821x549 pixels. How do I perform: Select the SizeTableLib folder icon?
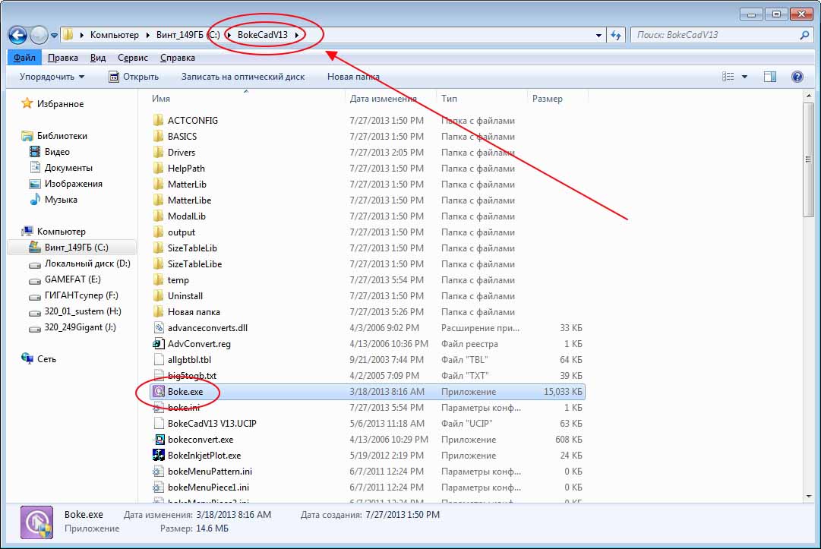(x=159, y=248)
